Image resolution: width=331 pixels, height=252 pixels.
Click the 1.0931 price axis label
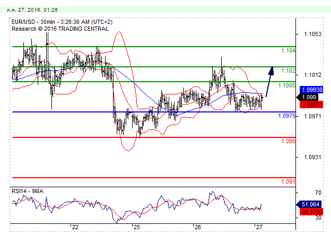click(x=312, y=157)
